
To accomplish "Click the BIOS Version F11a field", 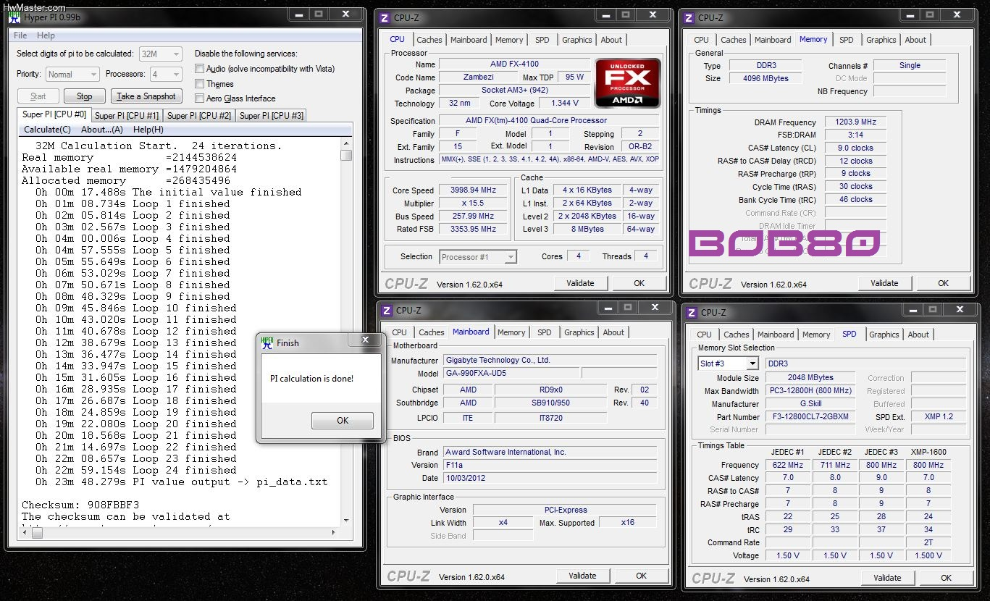I will point(550,465).
